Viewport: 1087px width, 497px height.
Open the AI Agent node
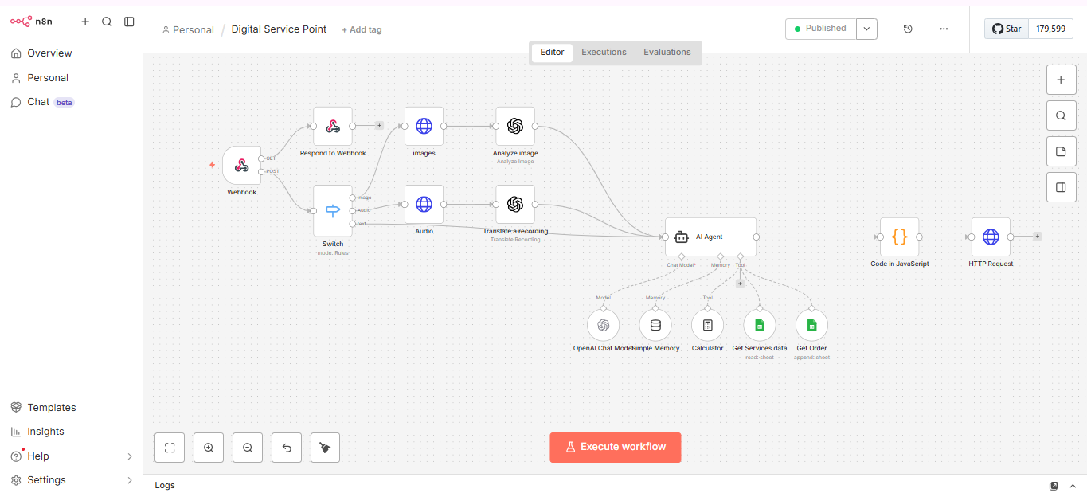tap(710, 237)
